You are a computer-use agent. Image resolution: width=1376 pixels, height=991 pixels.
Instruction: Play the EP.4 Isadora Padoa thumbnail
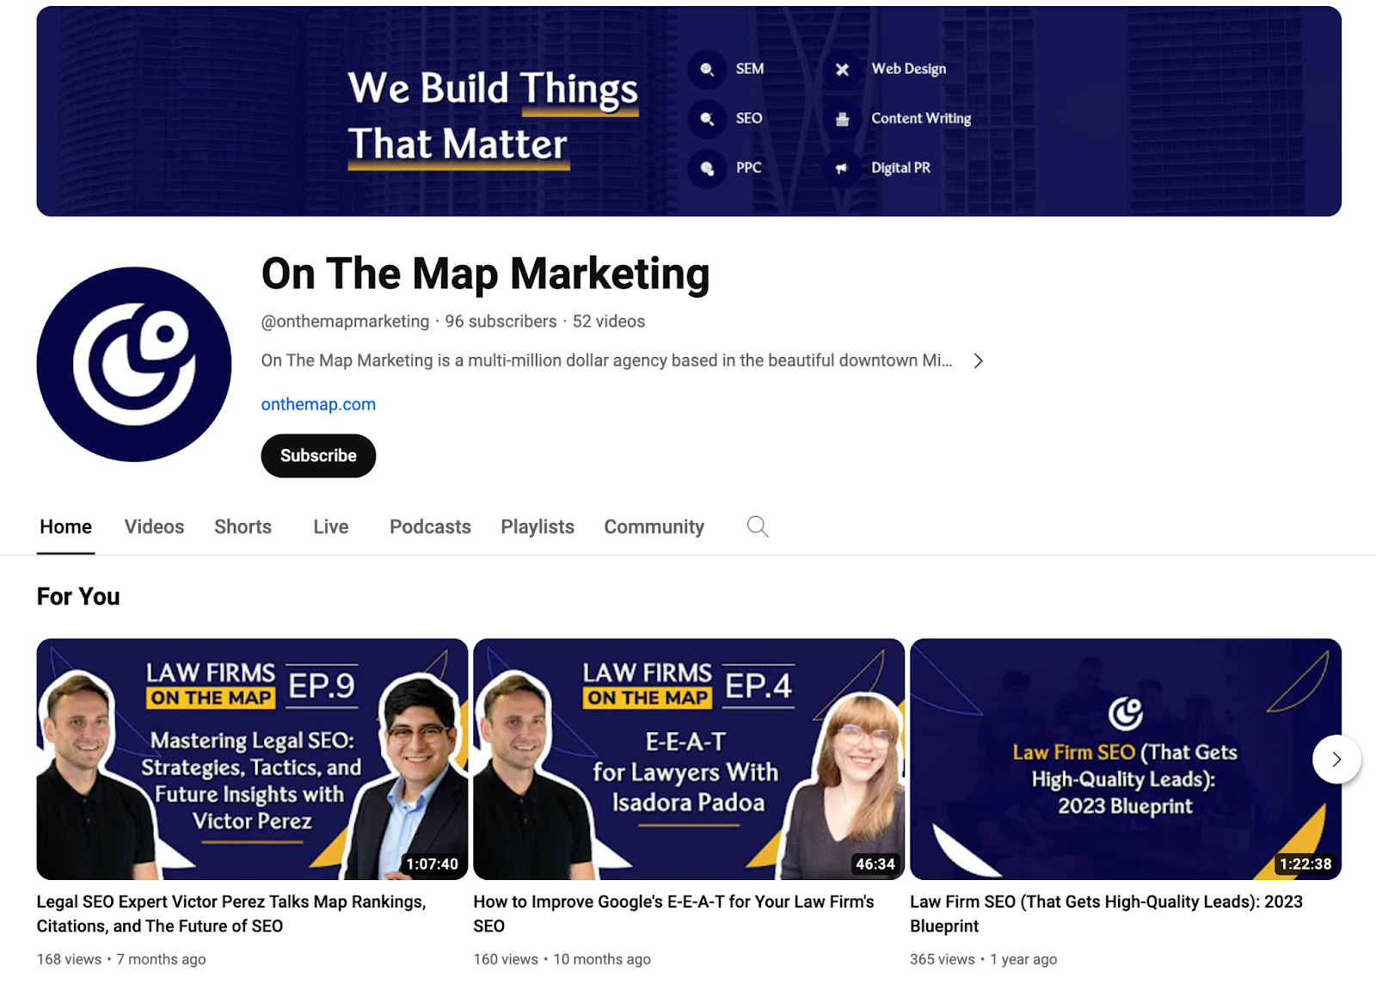(689, 759)
